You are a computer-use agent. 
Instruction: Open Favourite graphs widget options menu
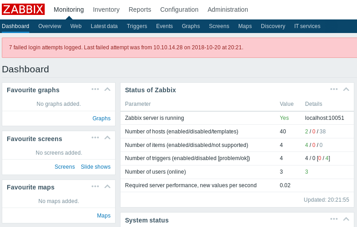click(x=95, y=89)
